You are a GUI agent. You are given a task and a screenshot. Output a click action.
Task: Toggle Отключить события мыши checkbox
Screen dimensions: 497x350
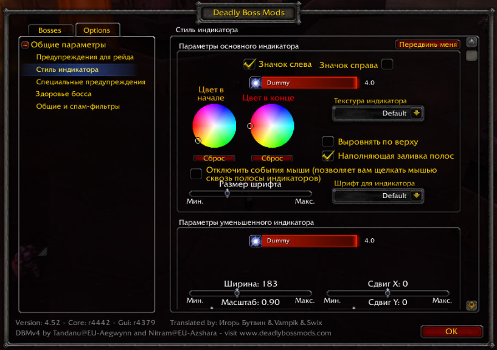coord(196,174)
